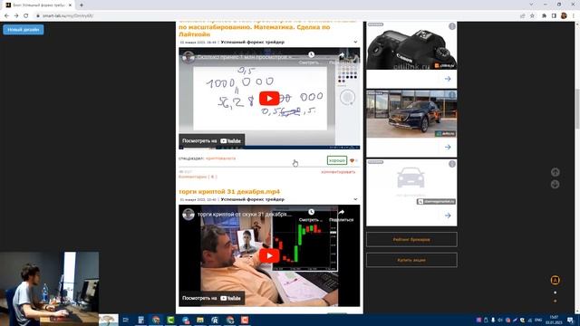Click the arrow under the Canon camera ad

(448, 79)
